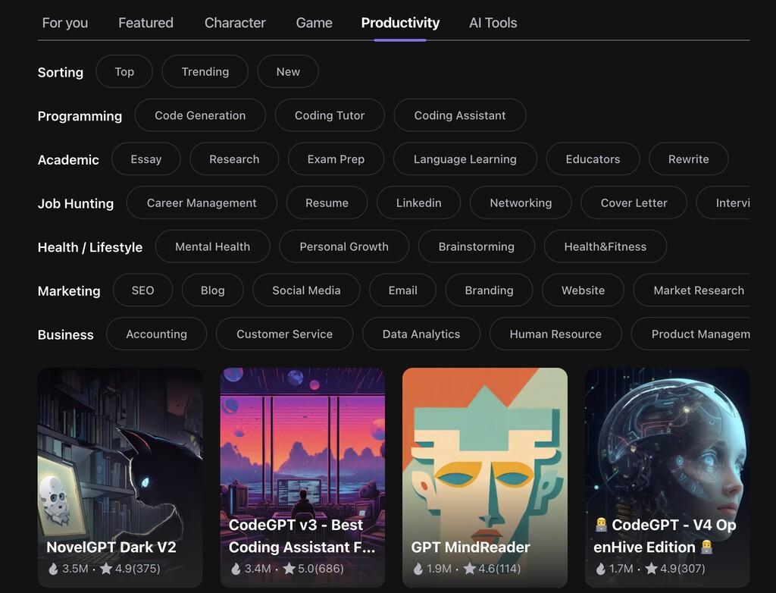Image resolution: width=776 pixels, height=593 pixels.
Task: Open CodeGPT v3 Best Coding Assistant card
Action: pos(302,478)
